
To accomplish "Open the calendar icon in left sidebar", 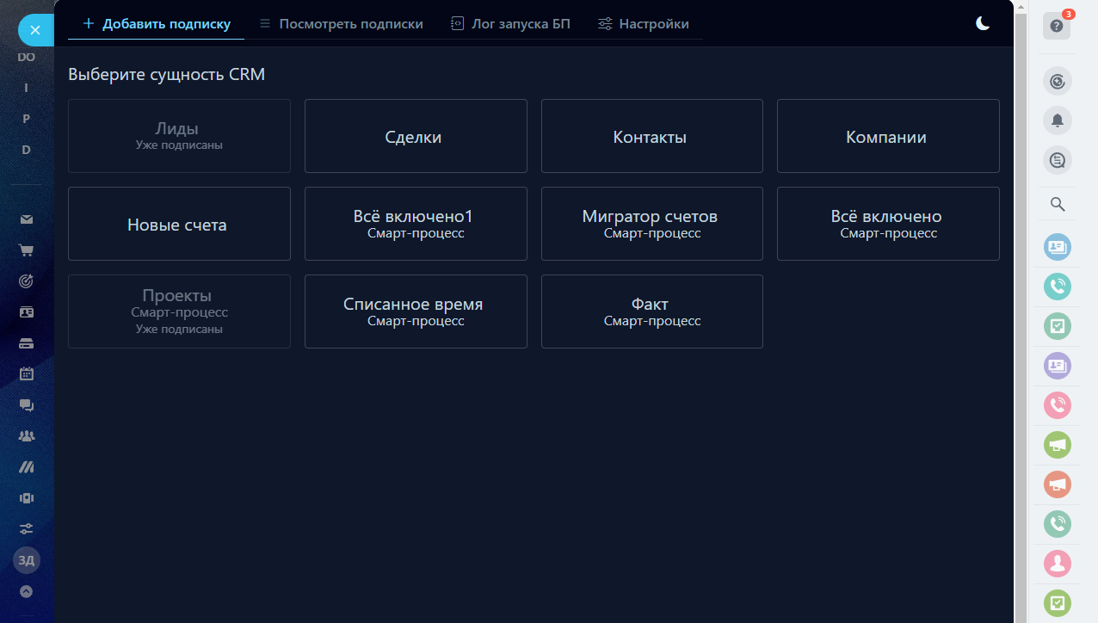I will point(27,374).
